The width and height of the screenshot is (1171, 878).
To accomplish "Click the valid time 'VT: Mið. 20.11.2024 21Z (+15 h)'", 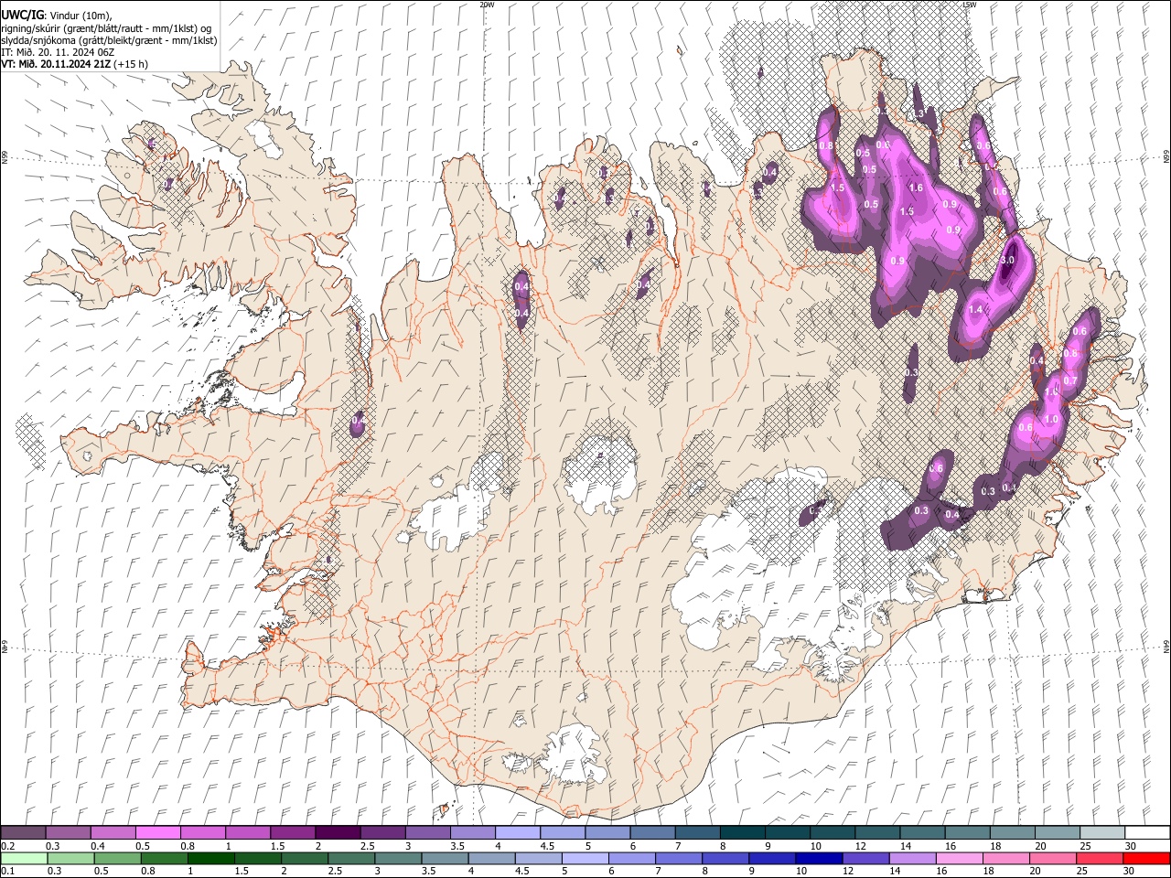I will point(74,64).
